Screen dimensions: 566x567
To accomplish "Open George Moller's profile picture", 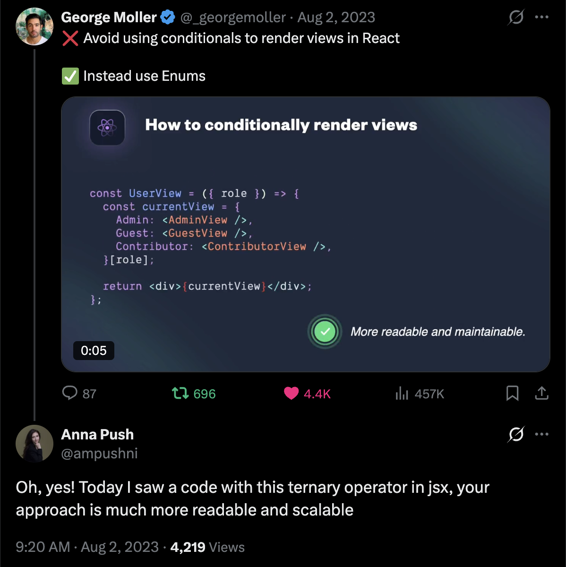I will point(34,26).
